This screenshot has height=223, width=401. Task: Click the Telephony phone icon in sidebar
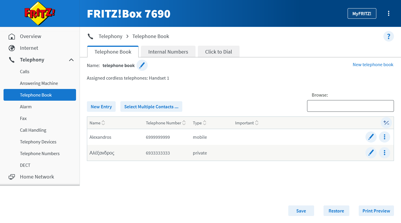click(12, 60)
